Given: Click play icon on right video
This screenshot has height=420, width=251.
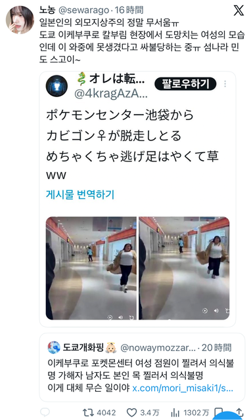Looking at the screenshot, I should tap(205, 310).
